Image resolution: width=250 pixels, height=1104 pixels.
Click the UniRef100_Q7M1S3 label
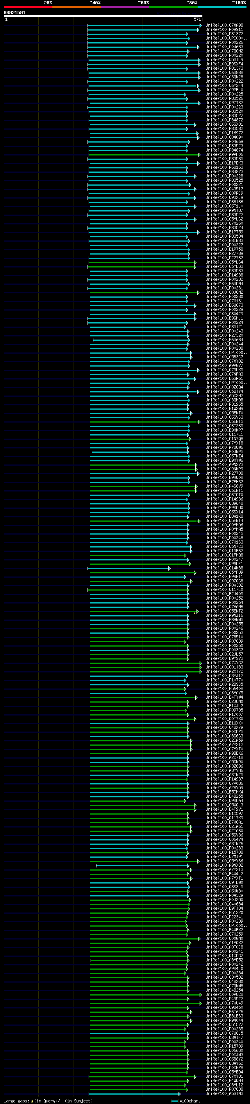click(224, 542)
